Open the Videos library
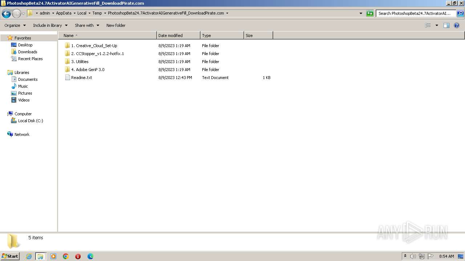Viewport: 465px width, 261px height. pyautogui.click(x=24, y=100)
